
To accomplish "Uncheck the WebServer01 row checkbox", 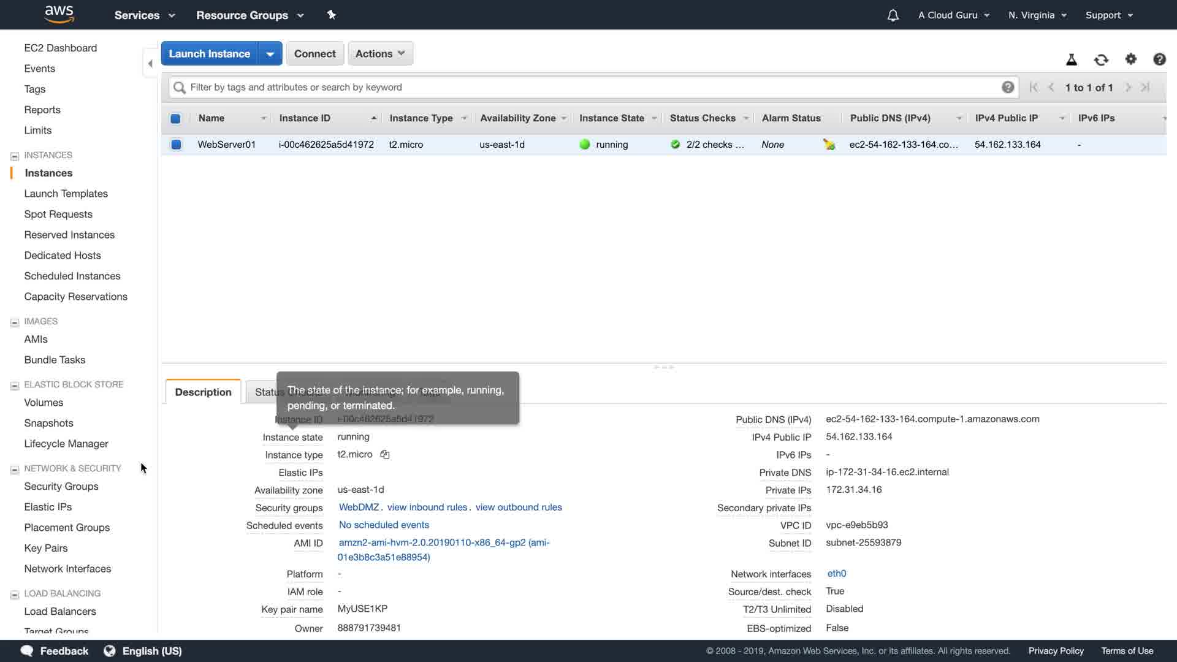I will click(176, 145).
